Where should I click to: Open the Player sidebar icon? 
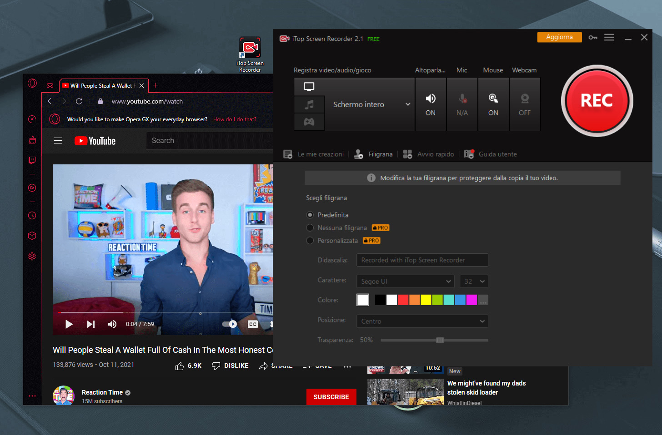(32, 188)
